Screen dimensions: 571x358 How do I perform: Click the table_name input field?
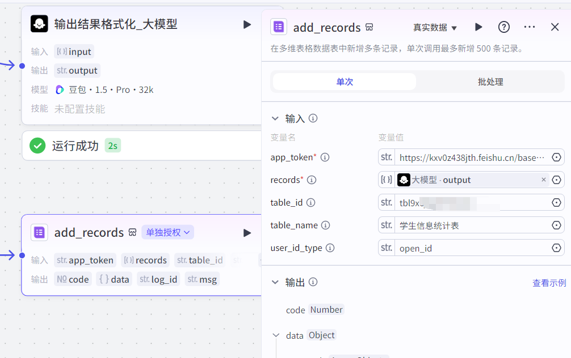coord(471,225)
